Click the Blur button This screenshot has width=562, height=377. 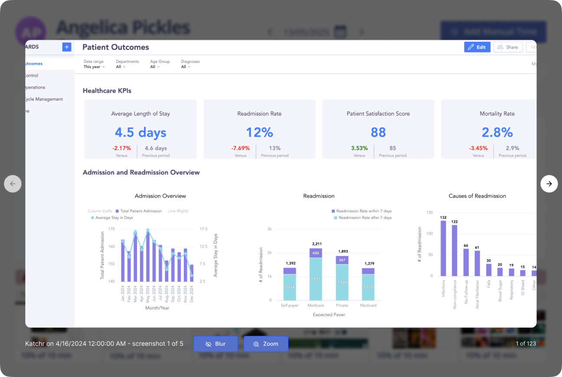[216, 344]
